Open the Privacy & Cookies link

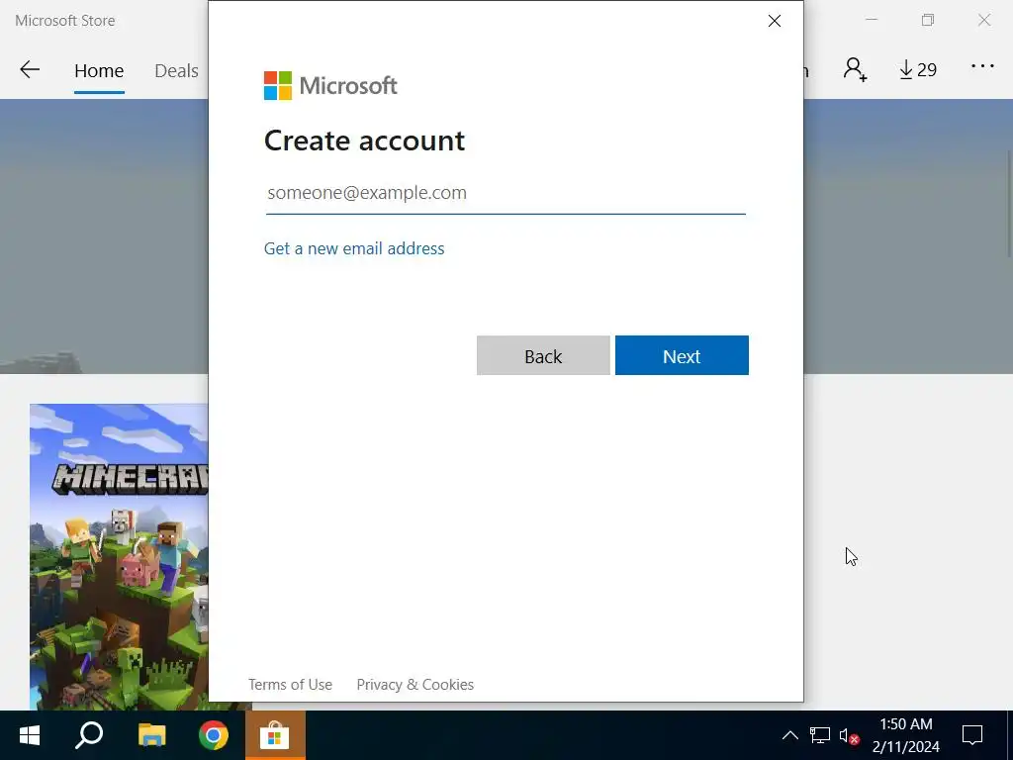[414, 685]
